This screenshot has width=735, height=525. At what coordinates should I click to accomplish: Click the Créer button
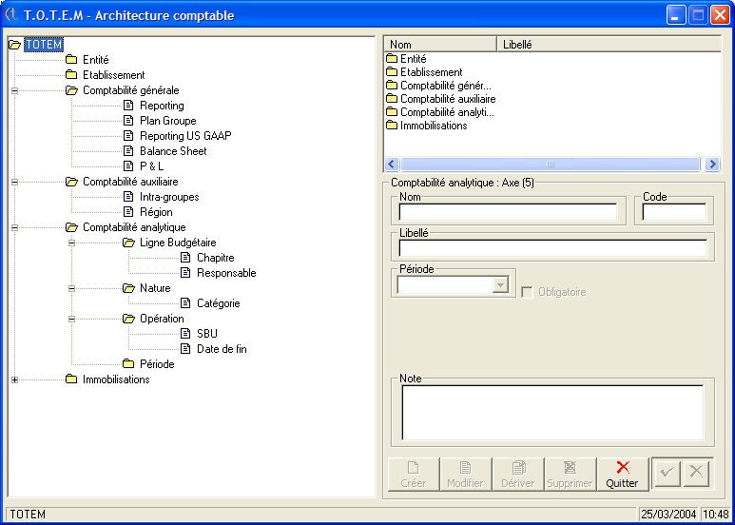(x=414, y=475)
